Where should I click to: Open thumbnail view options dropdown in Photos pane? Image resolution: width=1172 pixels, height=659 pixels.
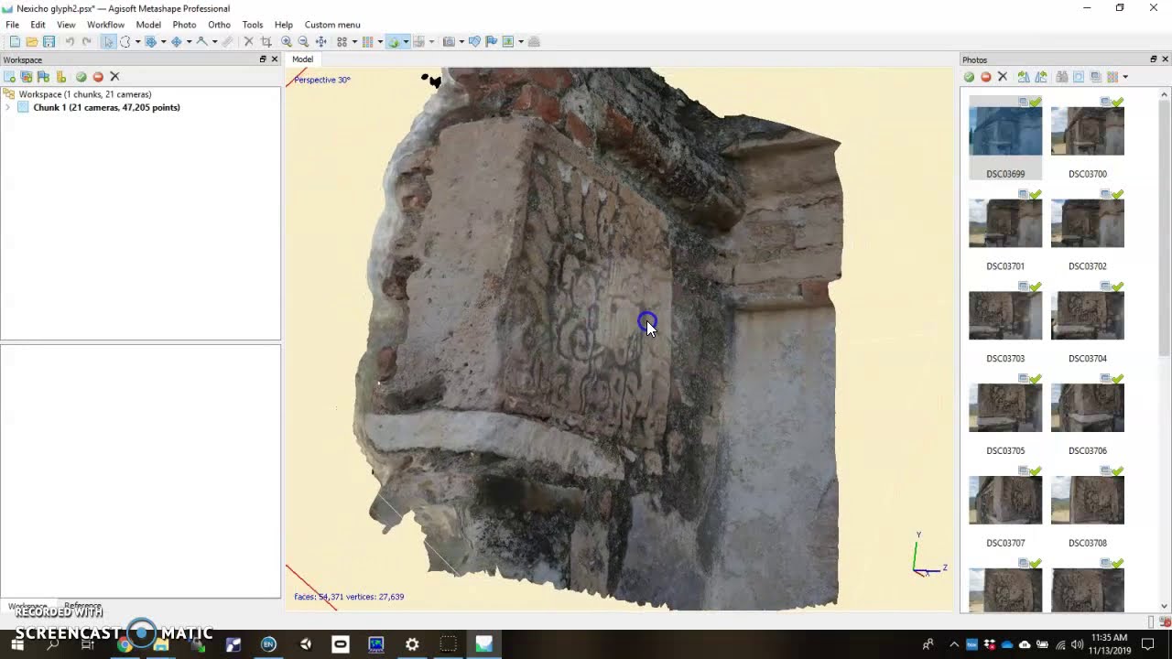(1124, 77)
